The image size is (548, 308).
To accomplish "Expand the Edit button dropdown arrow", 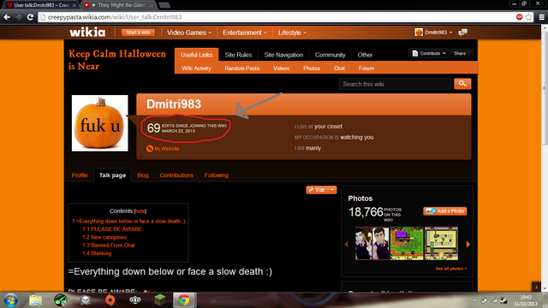I will coord(332,190).
